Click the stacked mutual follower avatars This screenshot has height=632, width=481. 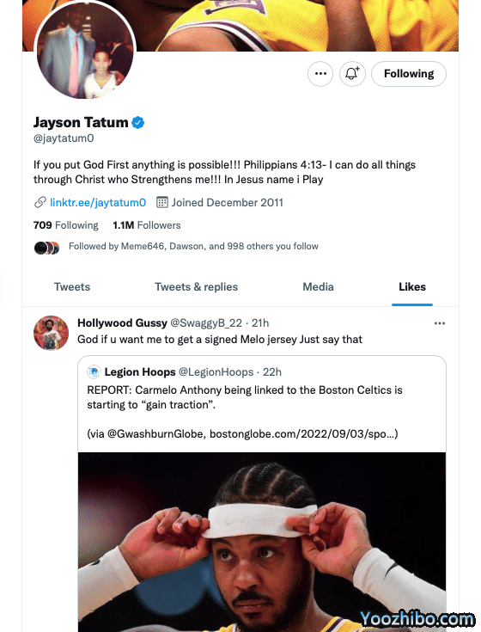(46, 248)
